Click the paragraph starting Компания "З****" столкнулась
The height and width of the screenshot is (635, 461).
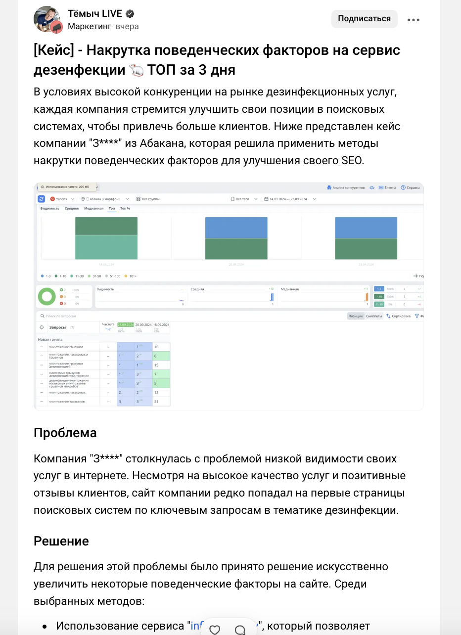[220, 485]
